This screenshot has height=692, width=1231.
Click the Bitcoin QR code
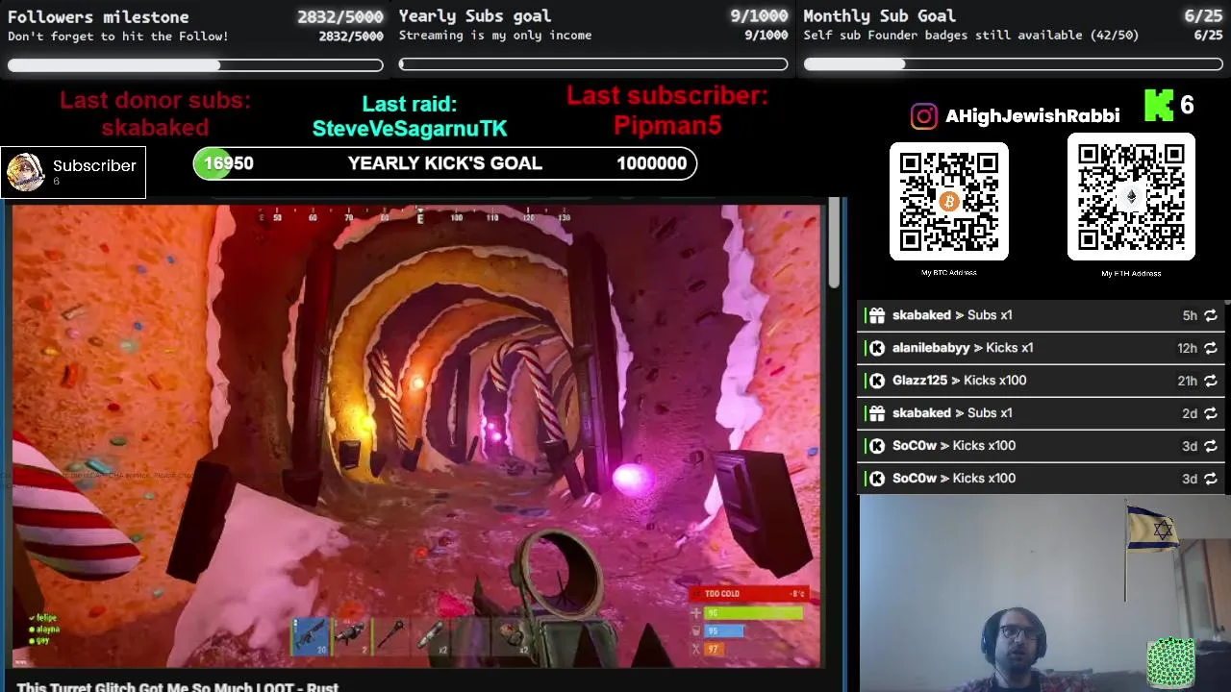tap(948, 201)
